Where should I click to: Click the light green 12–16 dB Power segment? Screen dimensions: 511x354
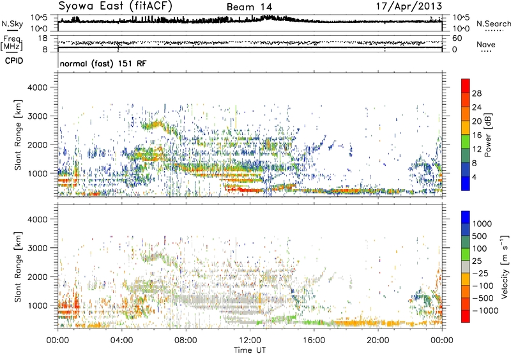click(466, 142)
